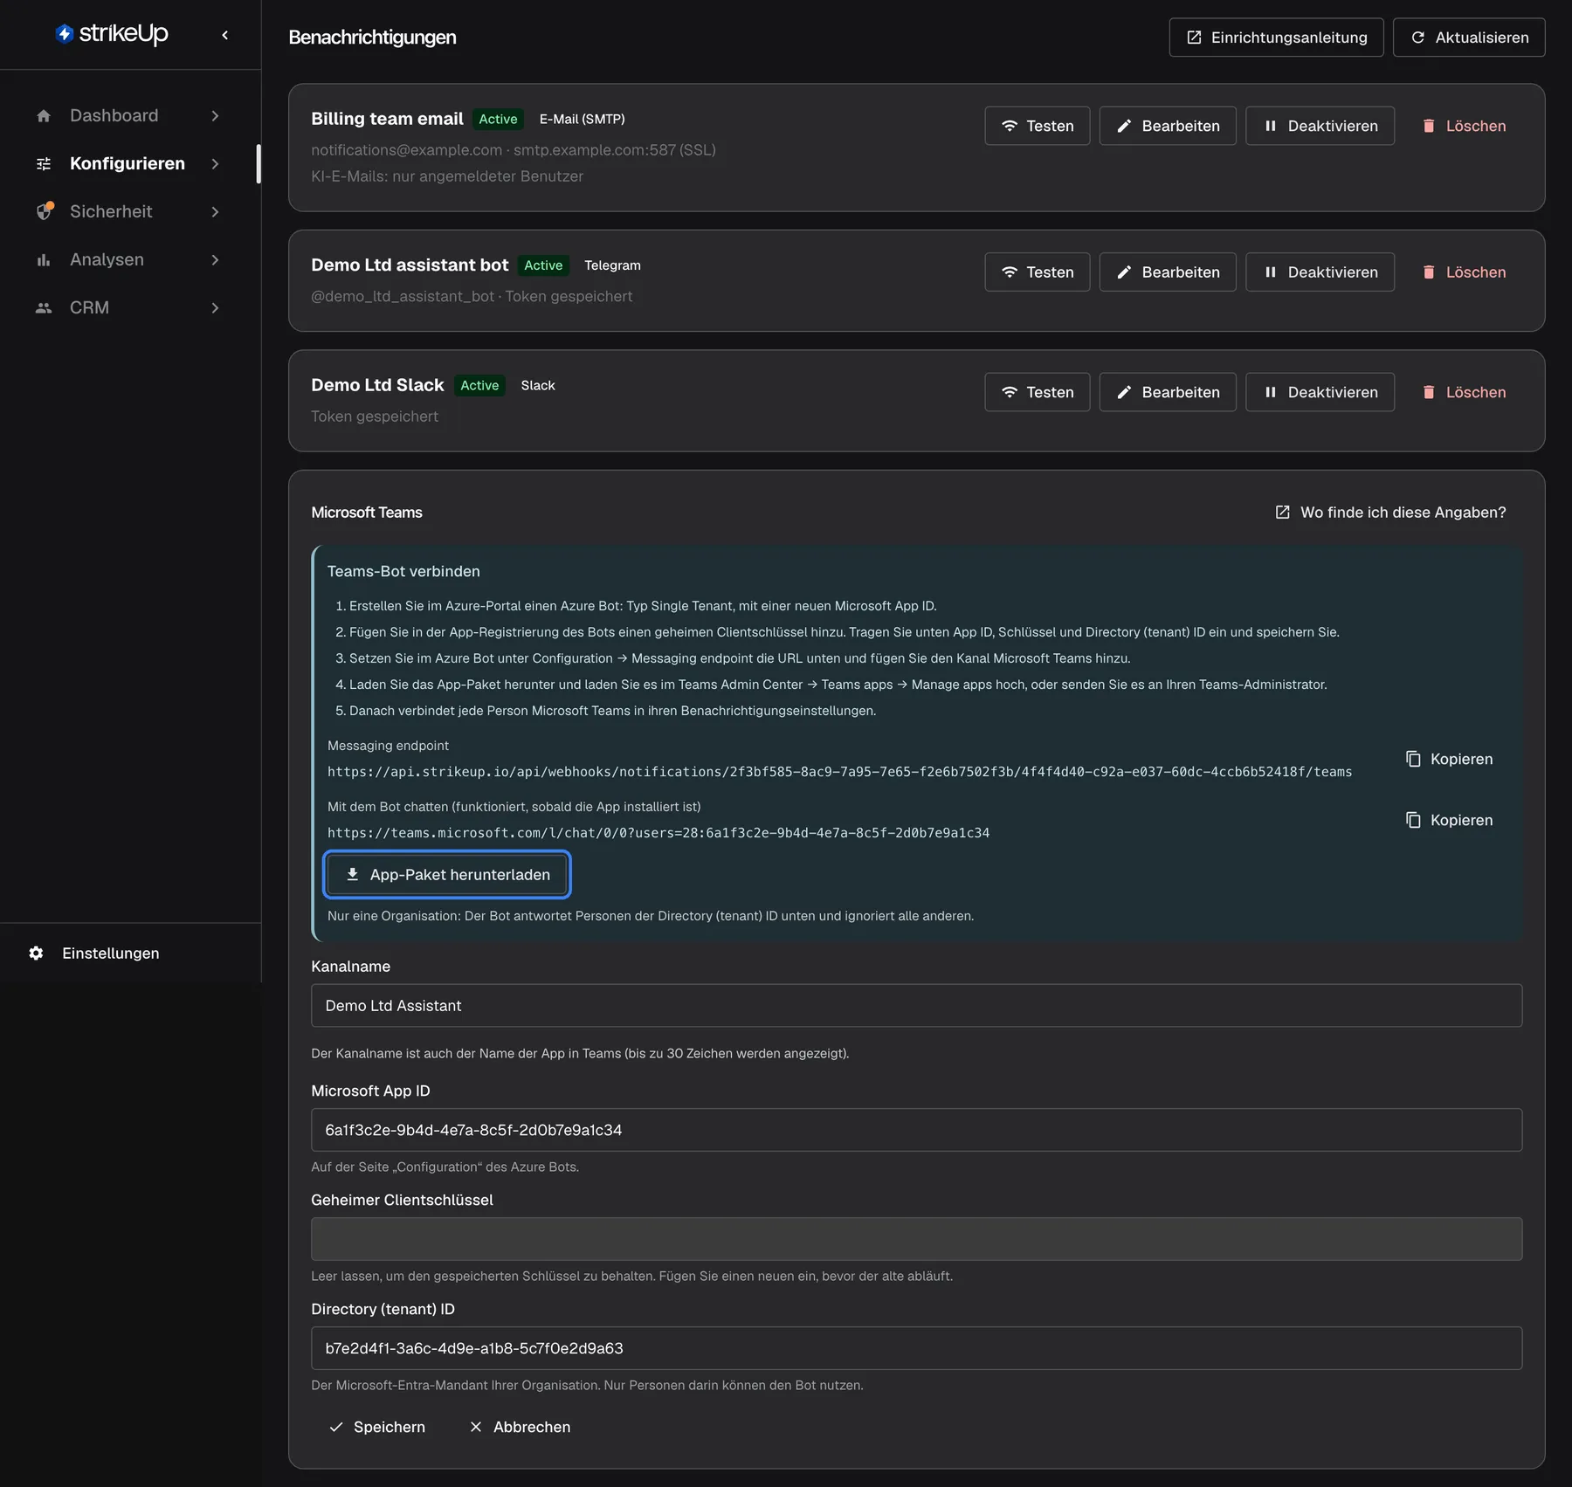Test the Billing team email channel
Image resolution: width=1572 pixels, height=1487 pixels.
click(x=1037, y=126)
